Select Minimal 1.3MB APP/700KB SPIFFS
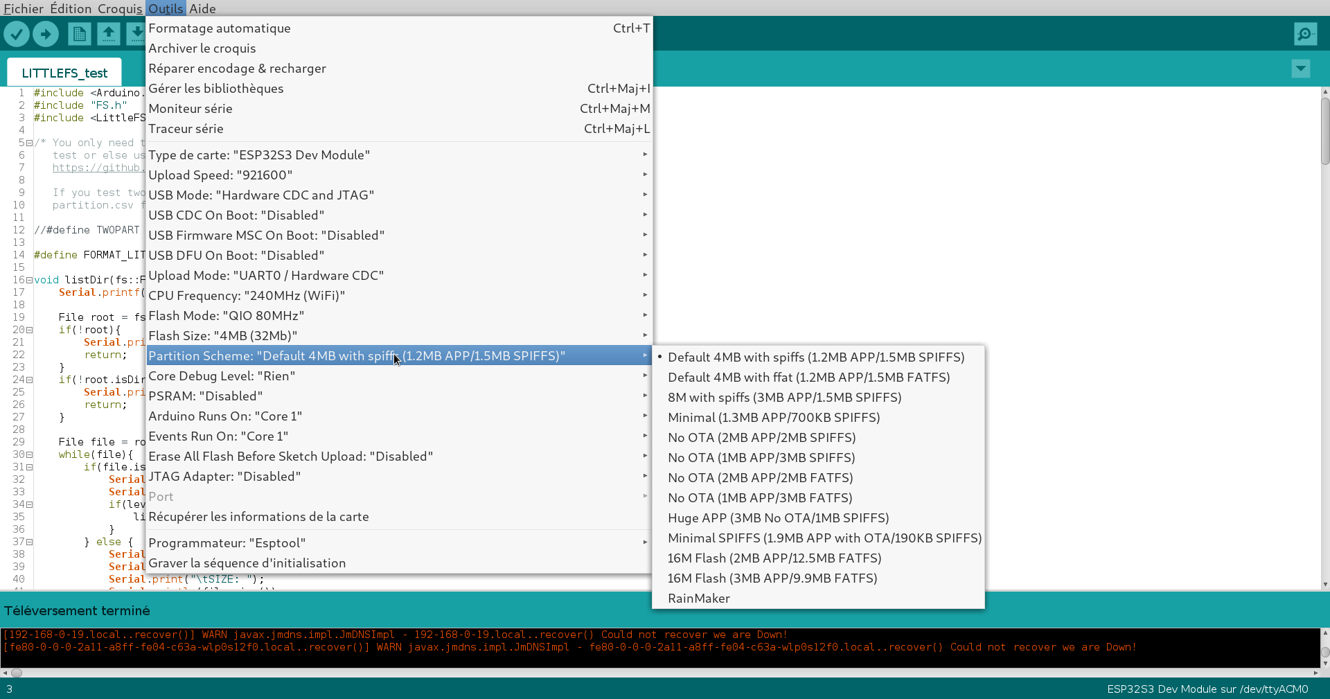This screenshot has width=1330, height=699. [818, 418]
